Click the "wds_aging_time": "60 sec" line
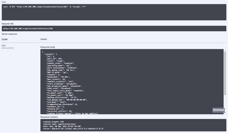The height and width of the screenshot is (133, 228). coord(61,70)
